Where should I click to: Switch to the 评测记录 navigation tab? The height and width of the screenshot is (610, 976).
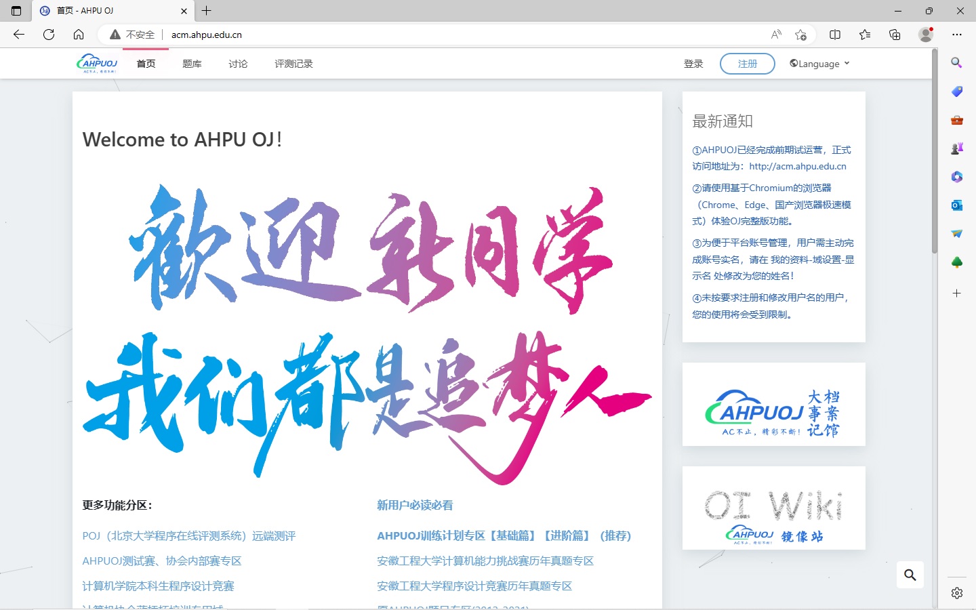(293, 64)
